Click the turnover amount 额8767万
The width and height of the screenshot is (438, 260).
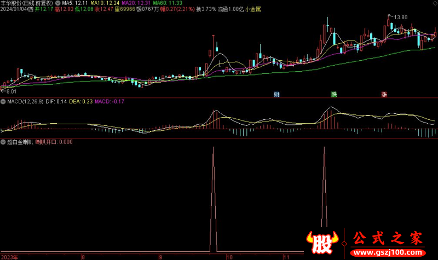click(x=147, y=9)
